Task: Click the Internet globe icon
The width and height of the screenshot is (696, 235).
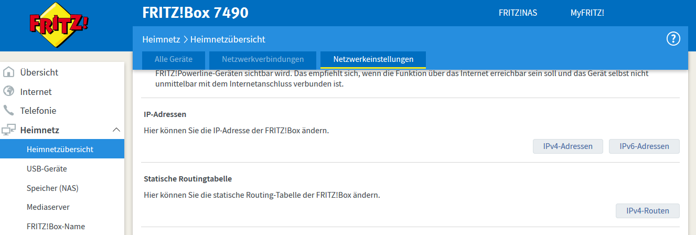Action: pos(9,92)
